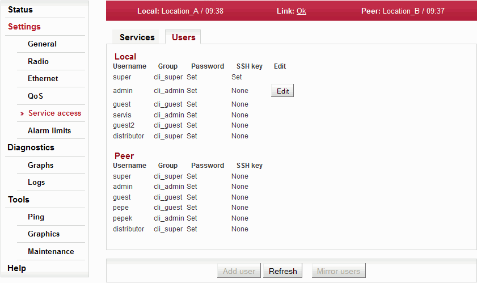Select local username servis

tap(122, 115)
